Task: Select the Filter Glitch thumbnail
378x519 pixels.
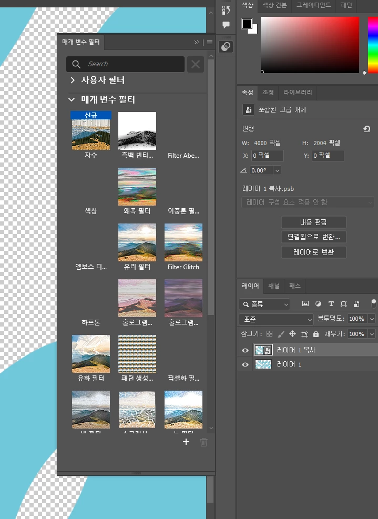Action: [x=183, y=242]
